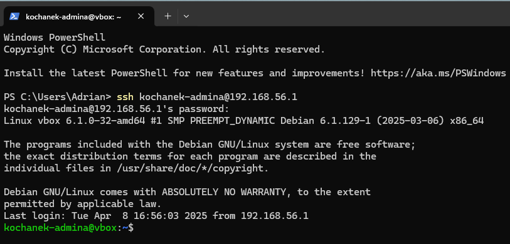Click the Last login line
The width and height of the screenshot is (510, 244).
(x=156, y=216)
